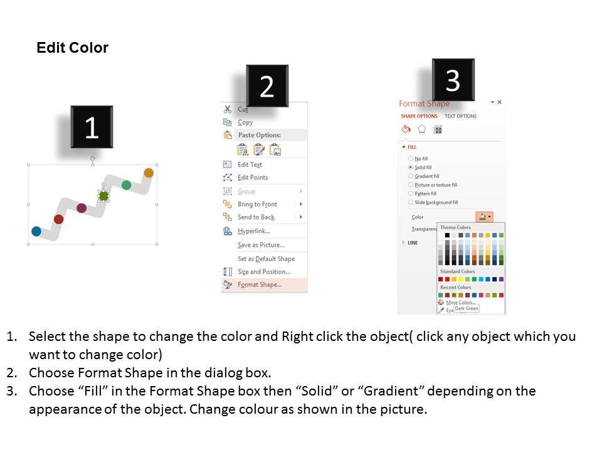Select the Gradient fill radio button
Viewport: 602px width, 452px height.
(411, 176)
